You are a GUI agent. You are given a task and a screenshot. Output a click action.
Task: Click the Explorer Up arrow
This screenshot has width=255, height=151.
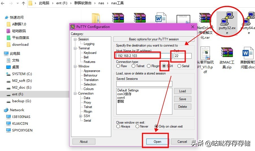[23, 3]
